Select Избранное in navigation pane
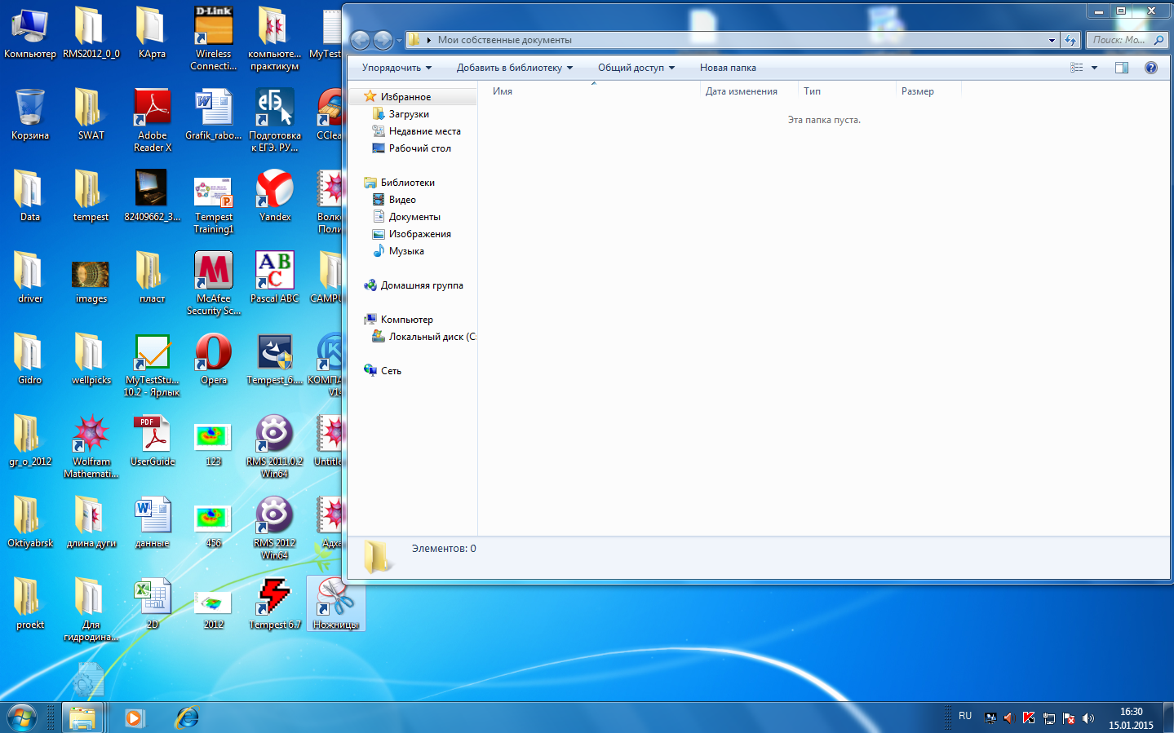This screenshot has width=1174, height=733. point(405,97)
